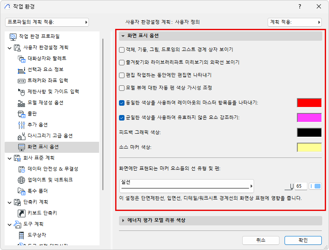Close the 작업 환경 dialog
Screen dimensions: 329x250
pos(319,6)
